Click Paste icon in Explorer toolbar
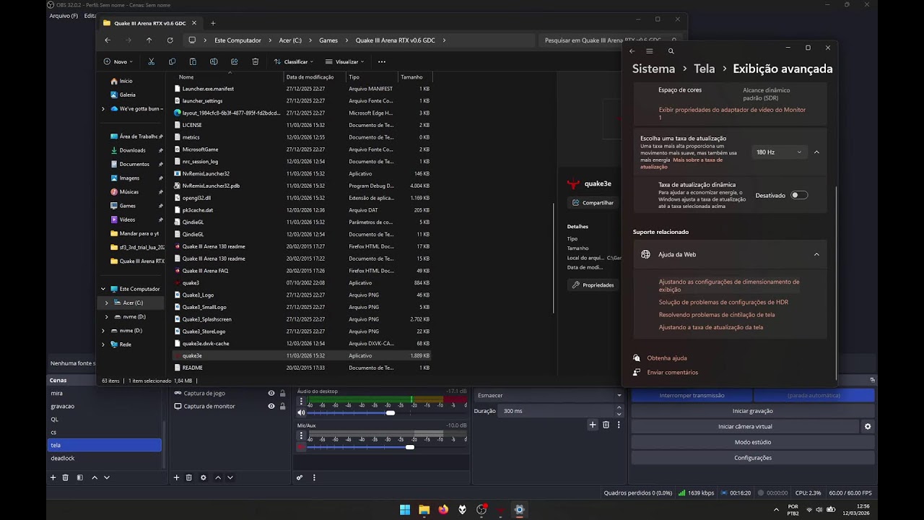924x520 pixels. pyautogui.click(x=193, y=61)
